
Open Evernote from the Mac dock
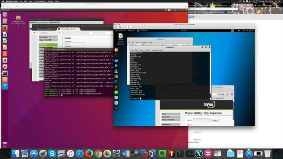(x=162, y=154)
